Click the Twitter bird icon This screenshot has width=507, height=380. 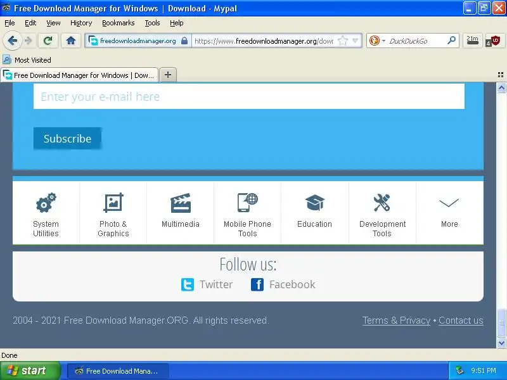(188, 284)
